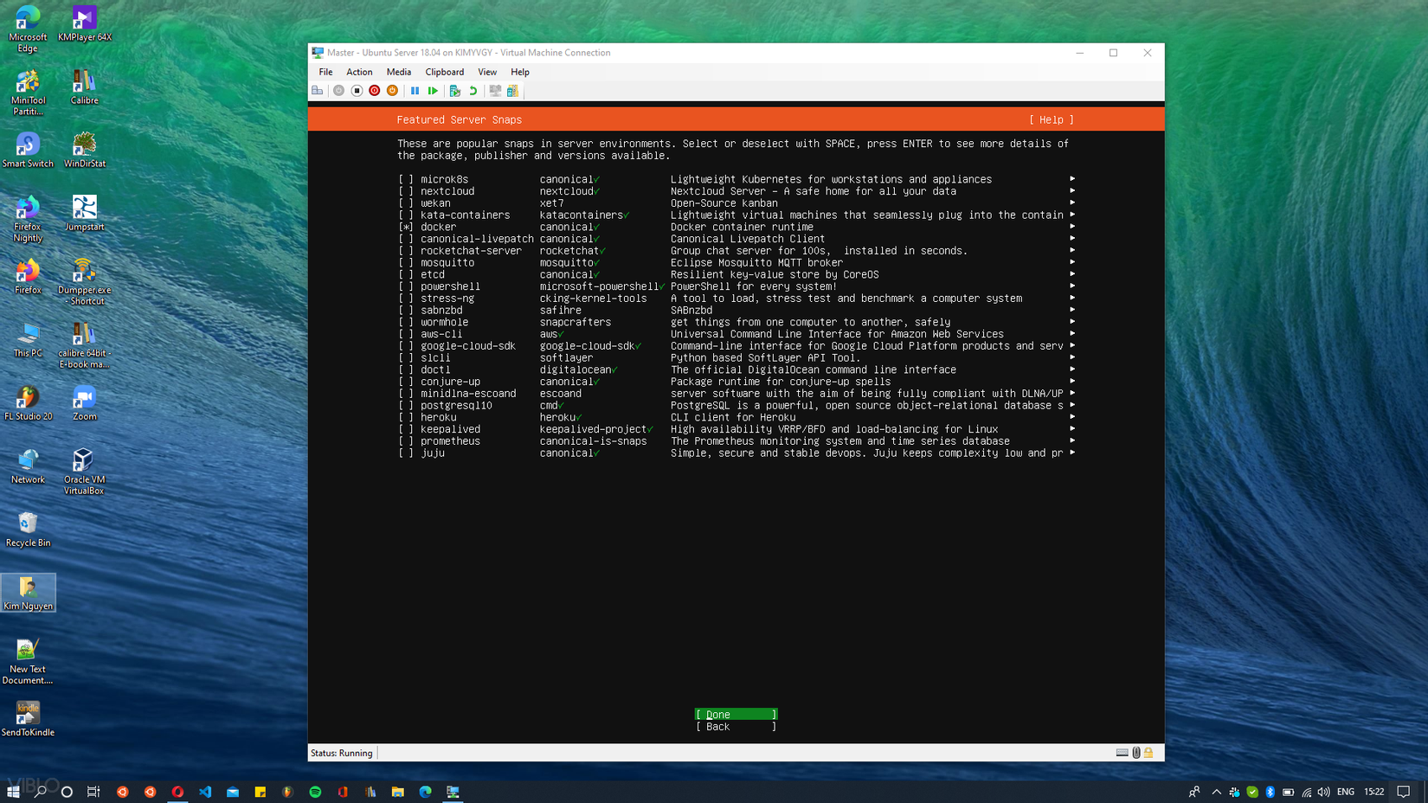Image resolution: width=1428 pixels, height=803 pixels.
Task: Click the Back button
Action: coord(737,727)
